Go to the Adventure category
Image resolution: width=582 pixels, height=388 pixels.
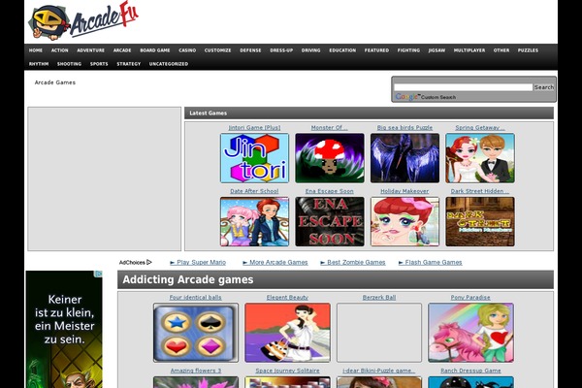(91, 50)
